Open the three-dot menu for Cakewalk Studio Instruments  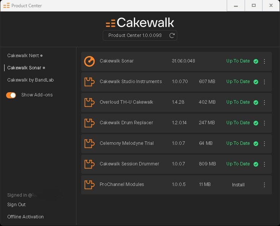(x=264, y=82)
